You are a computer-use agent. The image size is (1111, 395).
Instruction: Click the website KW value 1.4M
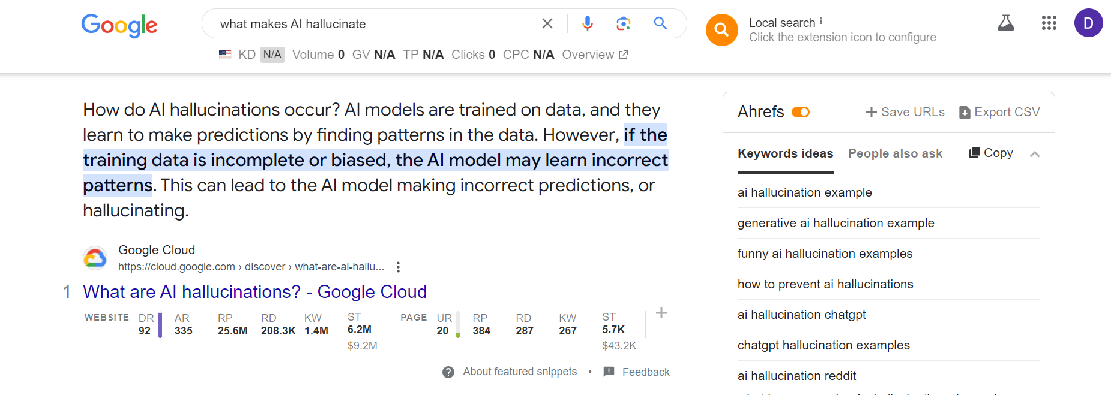[316, 331]
